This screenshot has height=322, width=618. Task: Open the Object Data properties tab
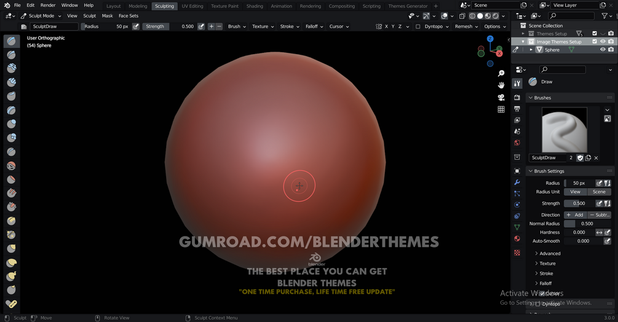tap(517, 227)
